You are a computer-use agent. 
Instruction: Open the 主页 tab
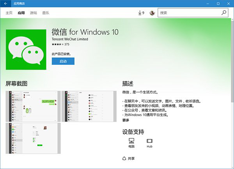(9, 13)
